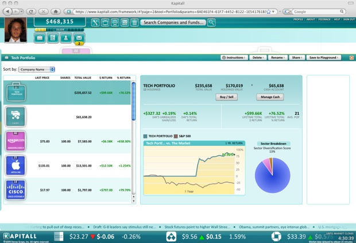The height and width of the screenshot is (243, 356).
Task: Open the Help link in top navigation
Action: coord(337,20)
